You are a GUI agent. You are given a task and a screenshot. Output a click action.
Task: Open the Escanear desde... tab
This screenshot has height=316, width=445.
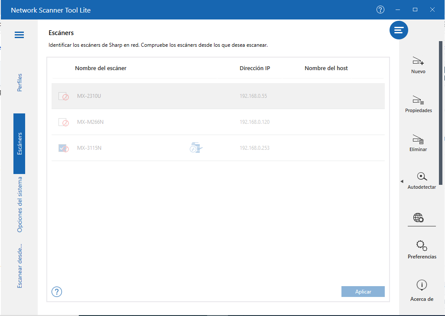coord(19,266)
